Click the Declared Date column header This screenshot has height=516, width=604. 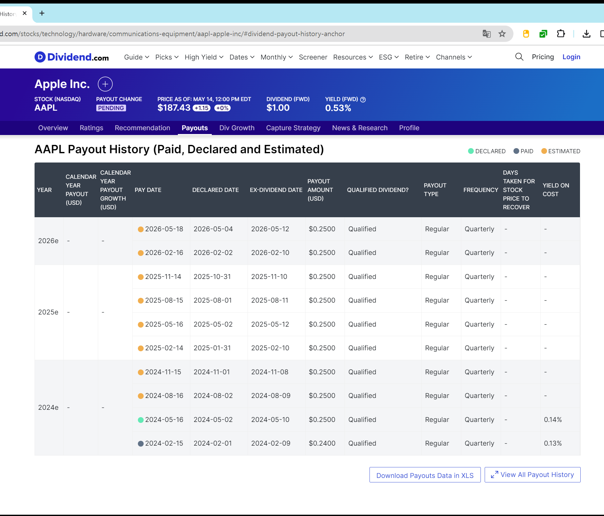[x=216, y=190]
